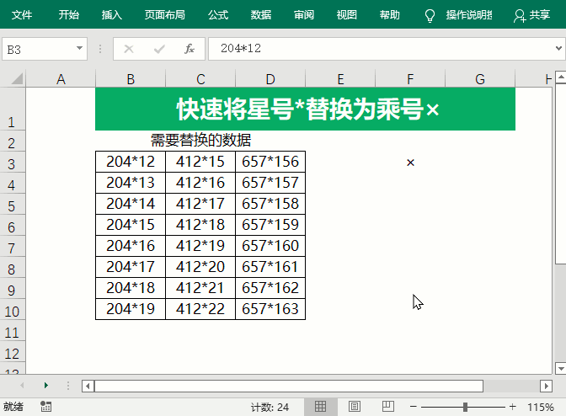This screenshot has height=416, width=566.
Task: Open the 页面布局 tab
Action: 165,15
